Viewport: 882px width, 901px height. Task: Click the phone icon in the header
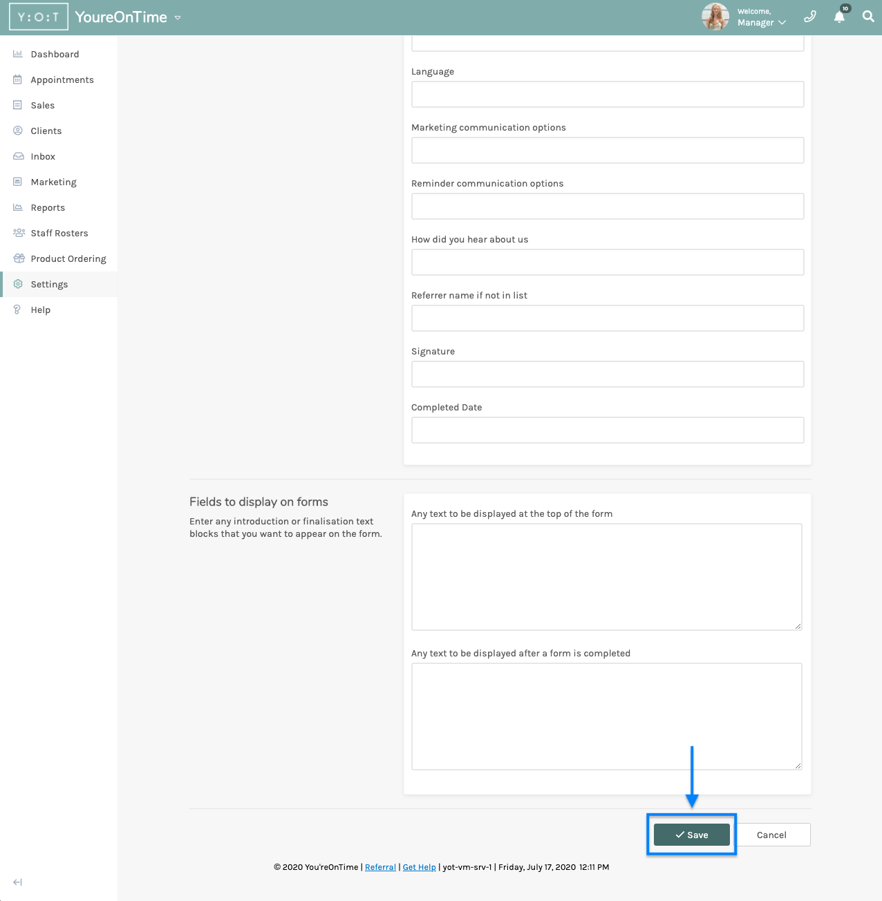pyautogui.click(x=809, y=16)
